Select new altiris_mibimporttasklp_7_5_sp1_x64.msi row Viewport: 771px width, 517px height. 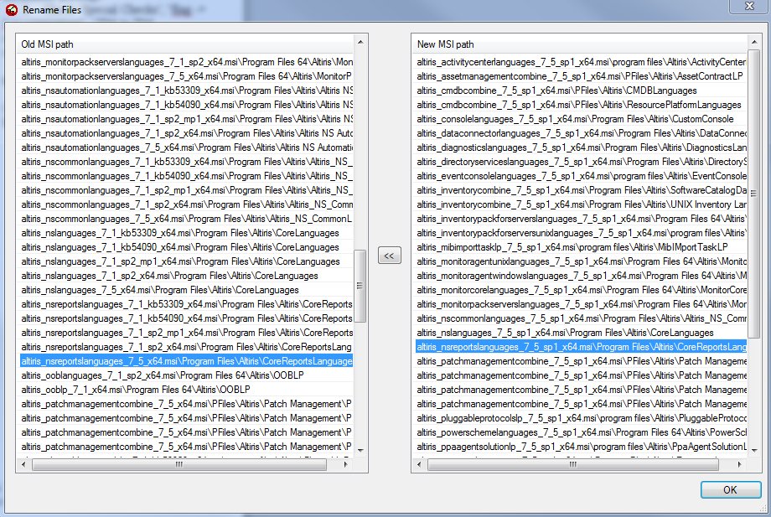[x=582, y=247]
